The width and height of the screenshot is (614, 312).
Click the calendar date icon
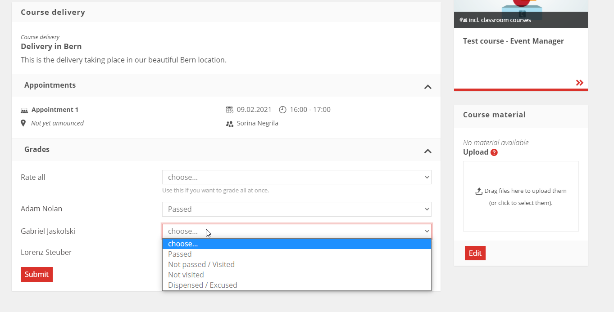[x=230, y=110]
